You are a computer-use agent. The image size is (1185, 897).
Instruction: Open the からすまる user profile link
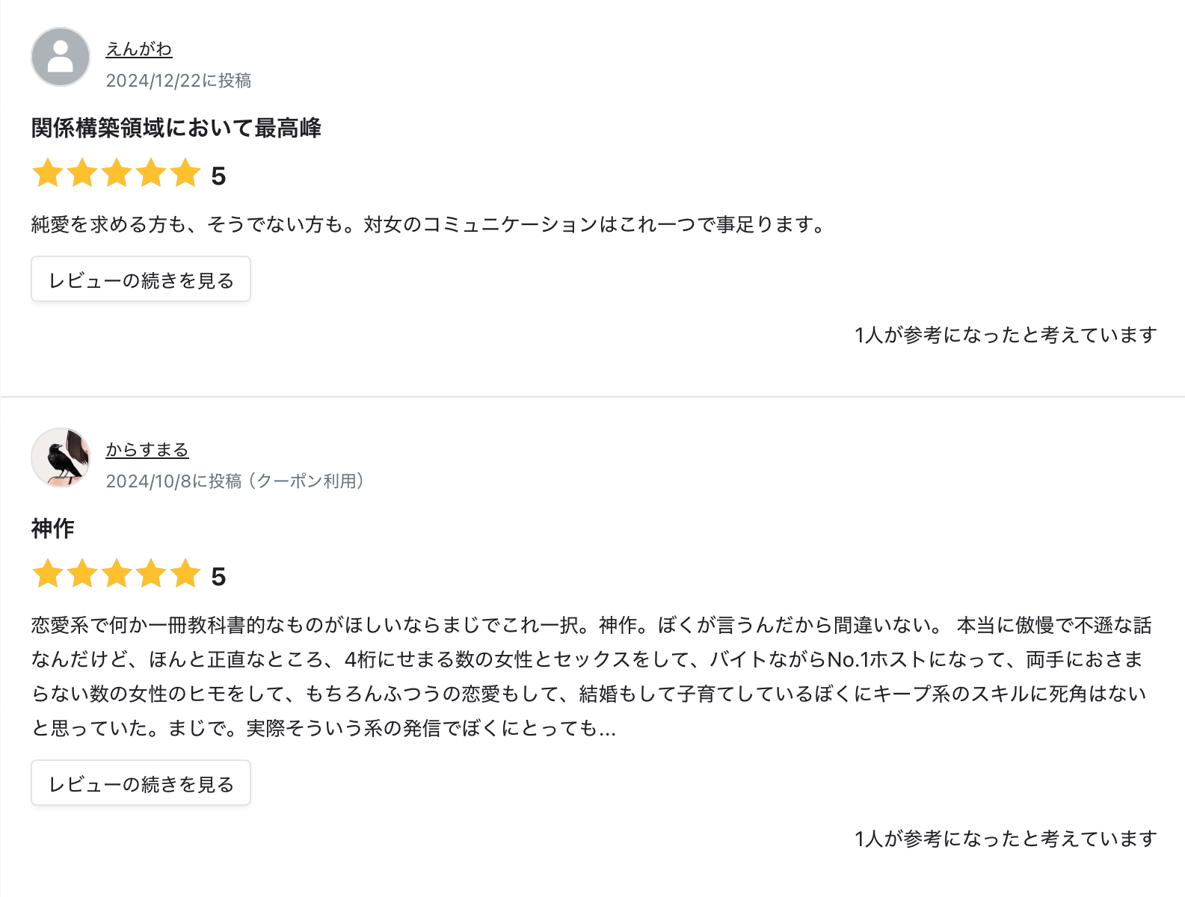[x=147, y=450]
